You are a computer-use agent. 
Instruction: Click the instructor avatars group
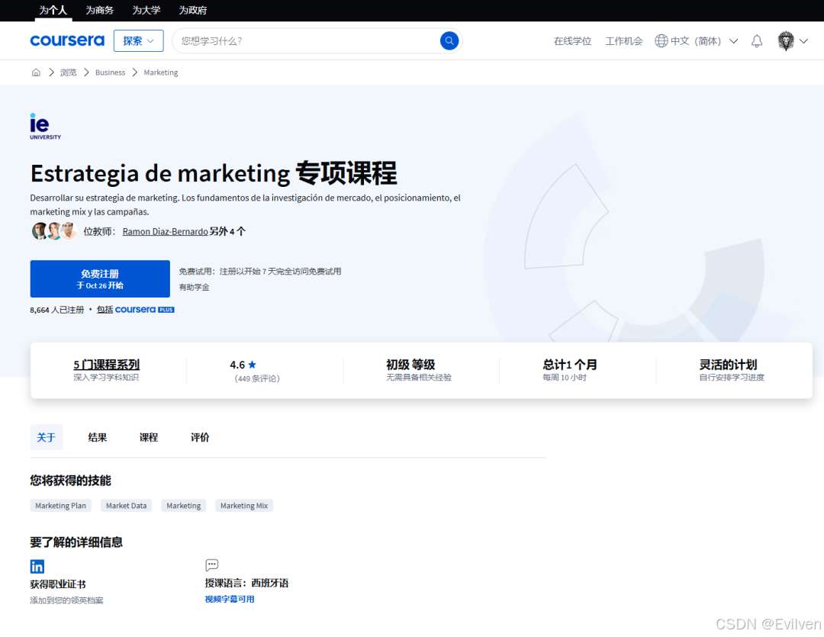55,230
